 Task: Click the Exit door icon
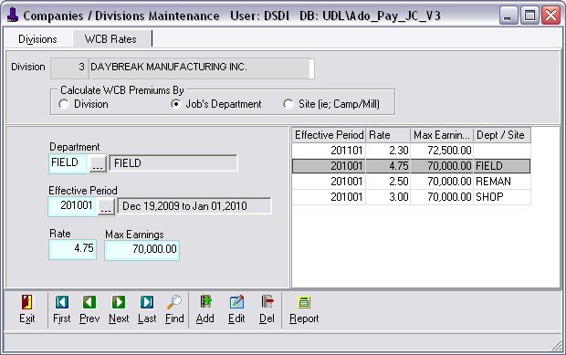click(26, 302)
